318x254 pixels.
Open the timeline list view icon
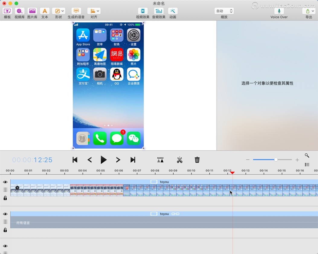[x=307, y=165]
